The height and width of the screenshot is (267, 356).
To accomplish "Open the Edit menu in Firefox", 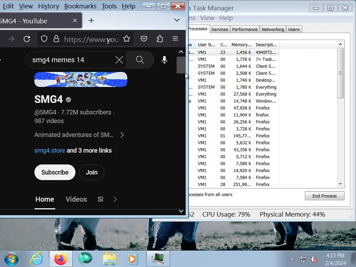I will tap(8, 6).
